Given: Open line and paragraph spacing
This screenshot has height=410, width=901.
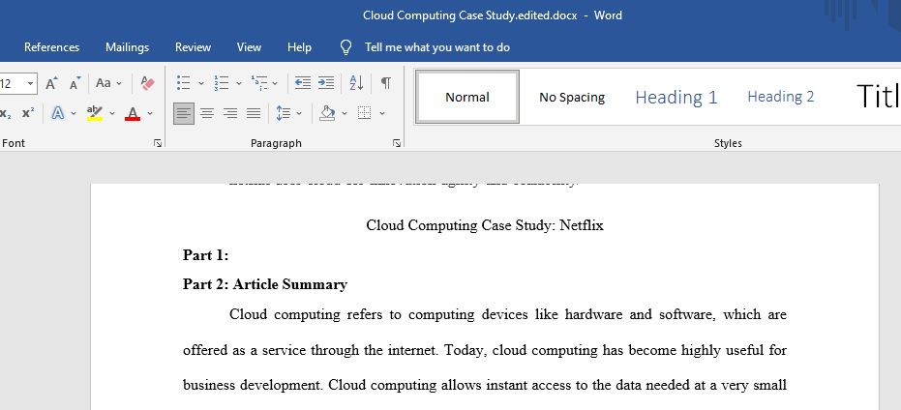Looking at the screenshot, I should (284, 113).
